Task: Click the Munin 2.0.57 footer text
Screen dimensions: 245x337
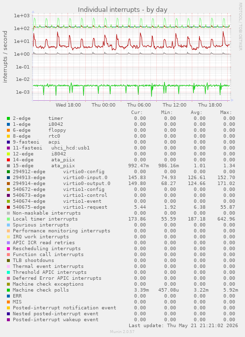Action: [122, 332]
